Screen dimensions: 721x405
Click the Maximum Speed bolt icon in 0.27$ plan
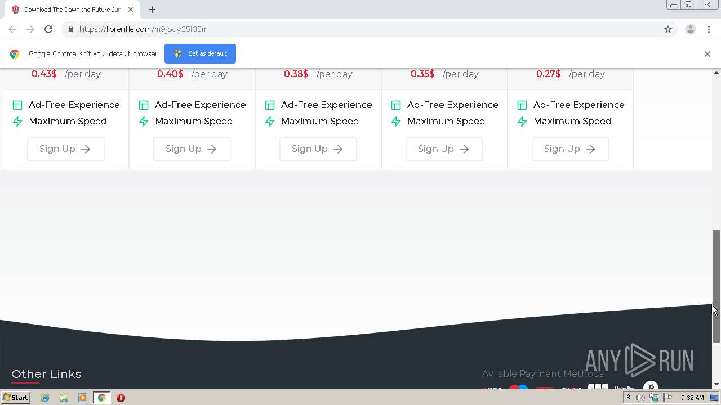522,121
